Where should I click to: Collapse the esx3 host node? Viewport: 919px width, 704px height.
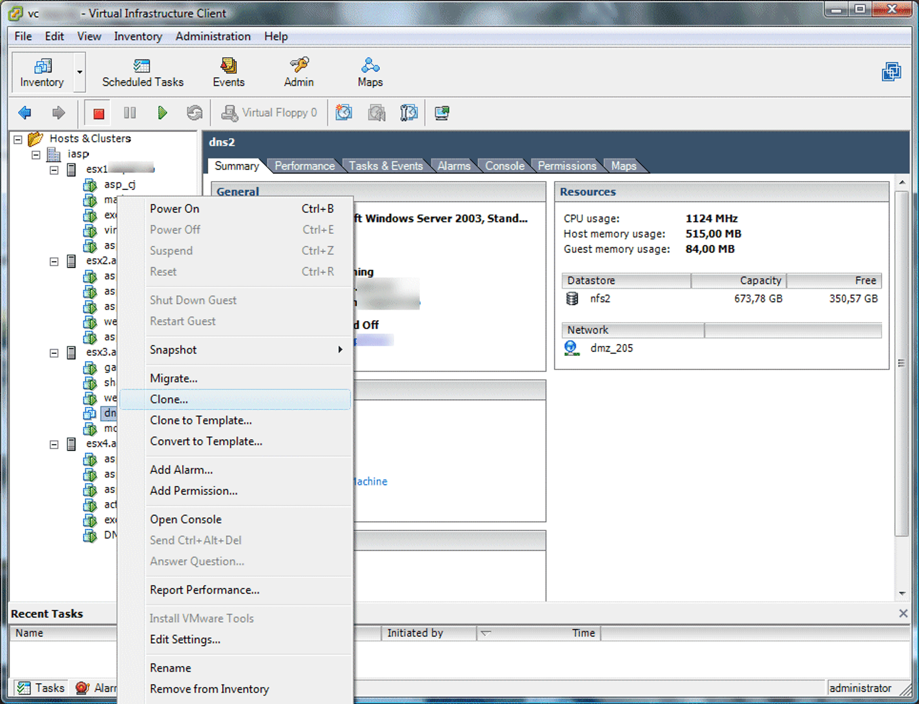coord(54,353)
